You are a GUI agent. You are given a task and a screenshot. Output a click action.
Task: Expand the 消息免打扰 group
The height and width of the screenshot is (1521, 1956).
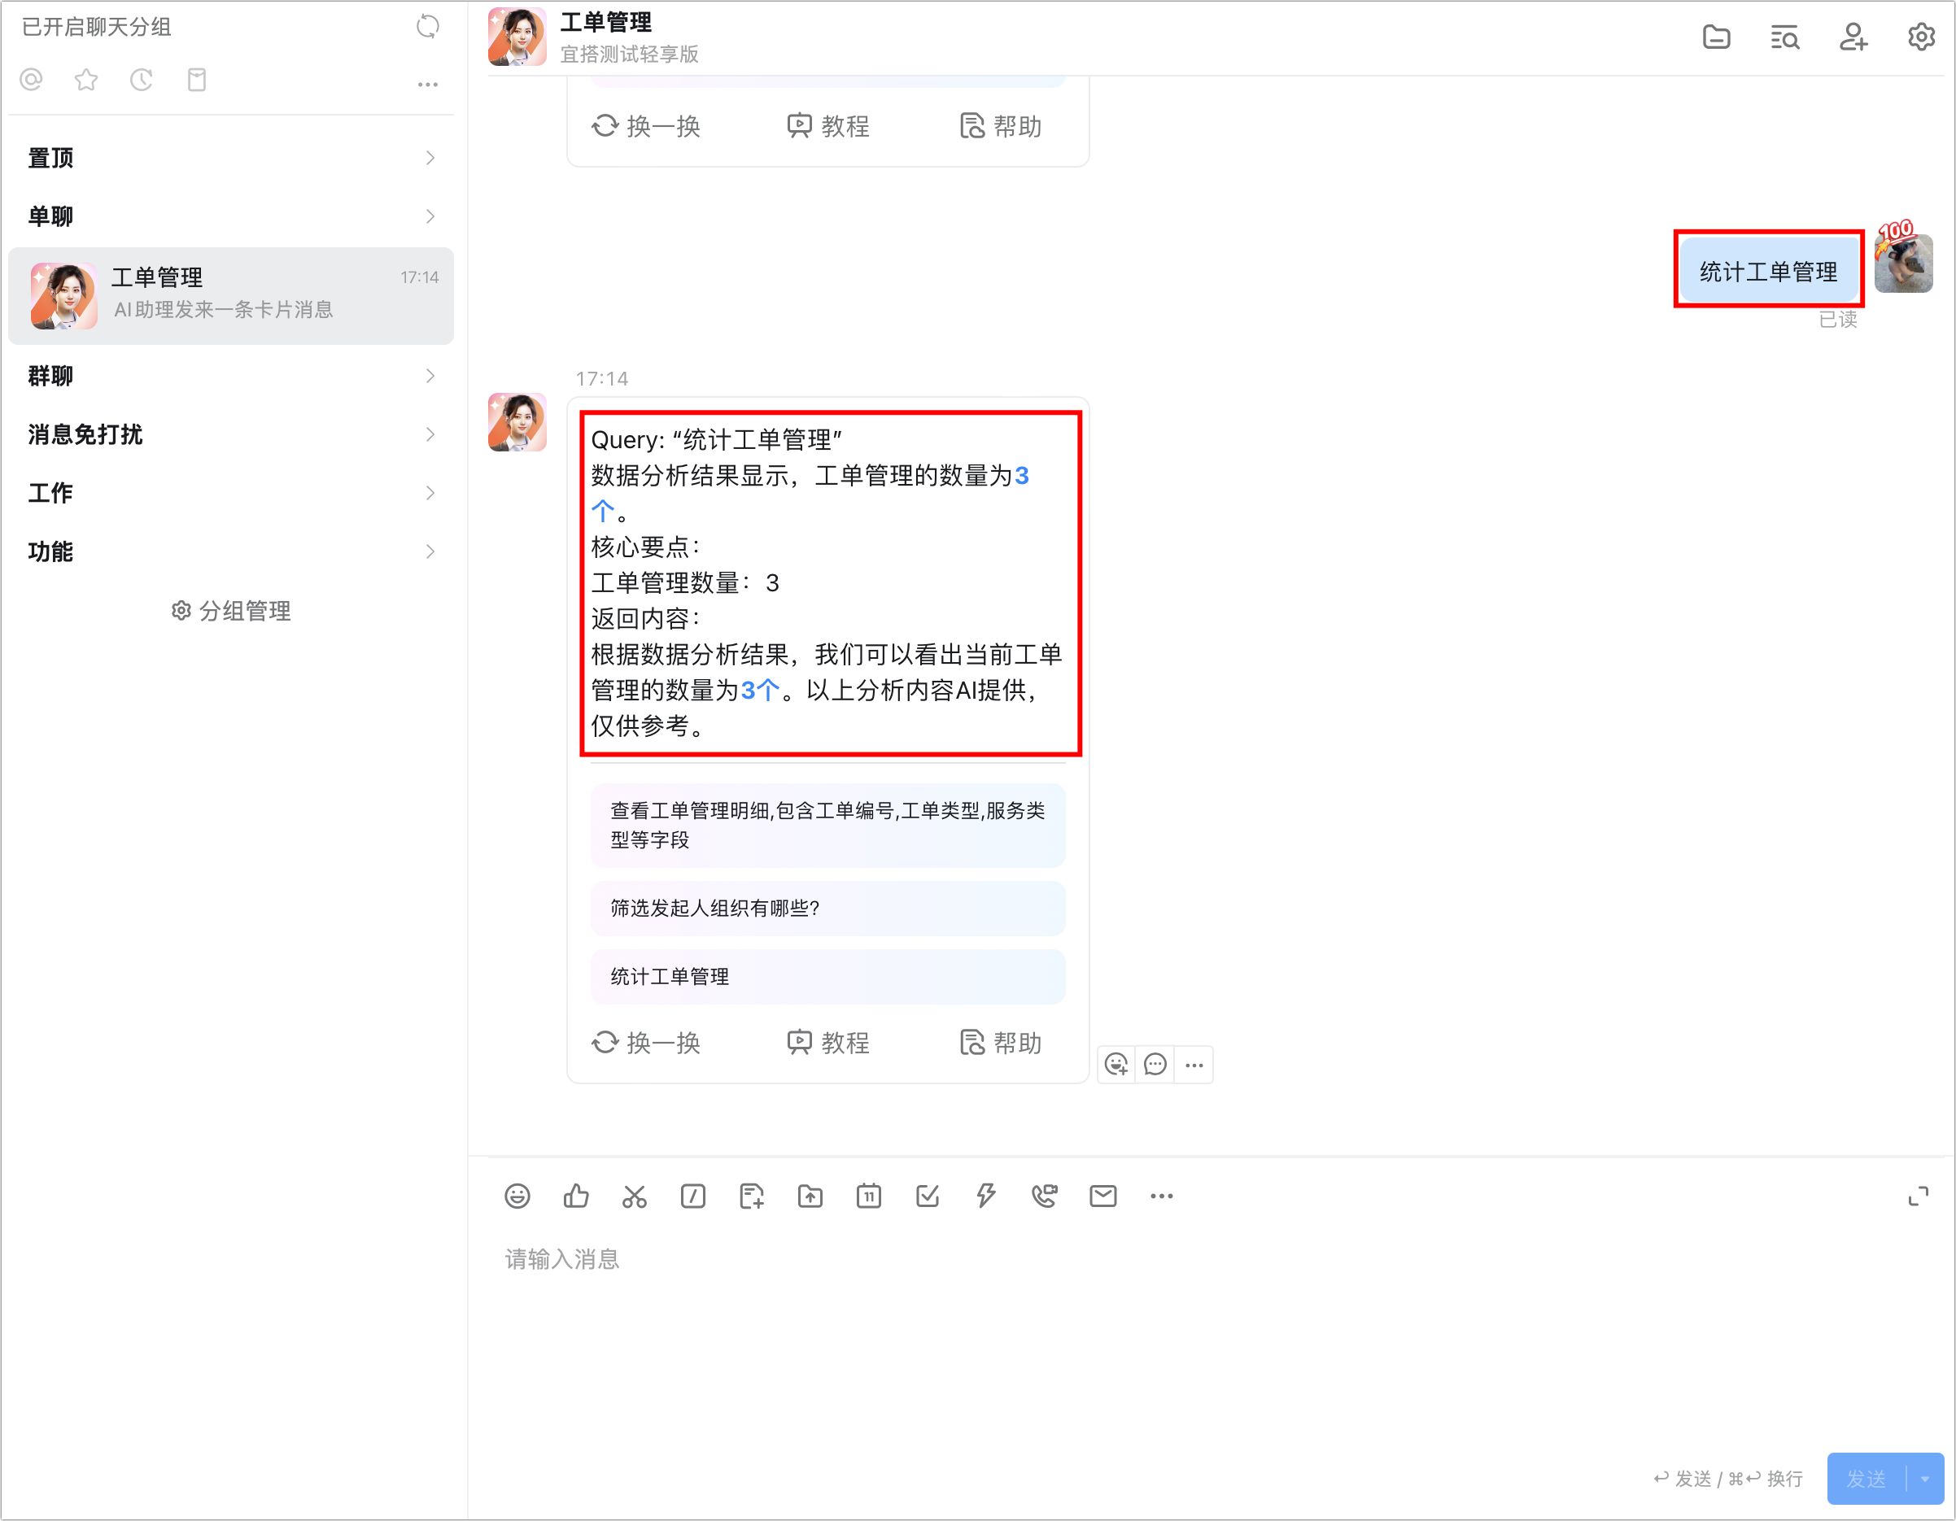[x=230, y=434]
